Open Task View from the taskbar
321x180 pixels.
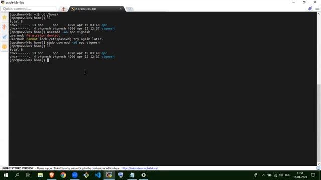28,175
